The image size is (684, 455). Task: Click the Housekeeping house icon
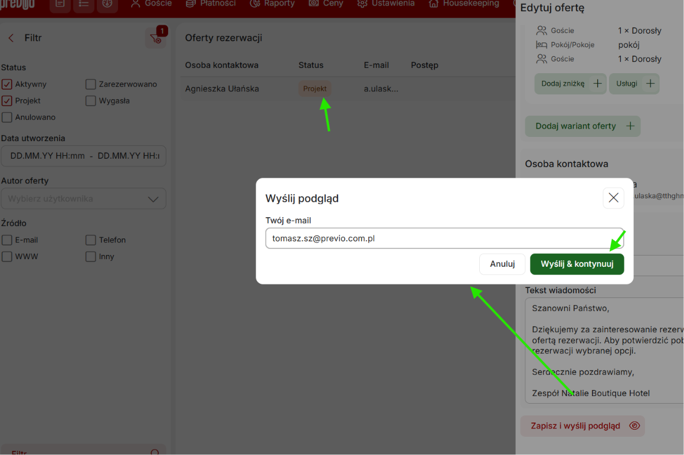tap(433, 4)
